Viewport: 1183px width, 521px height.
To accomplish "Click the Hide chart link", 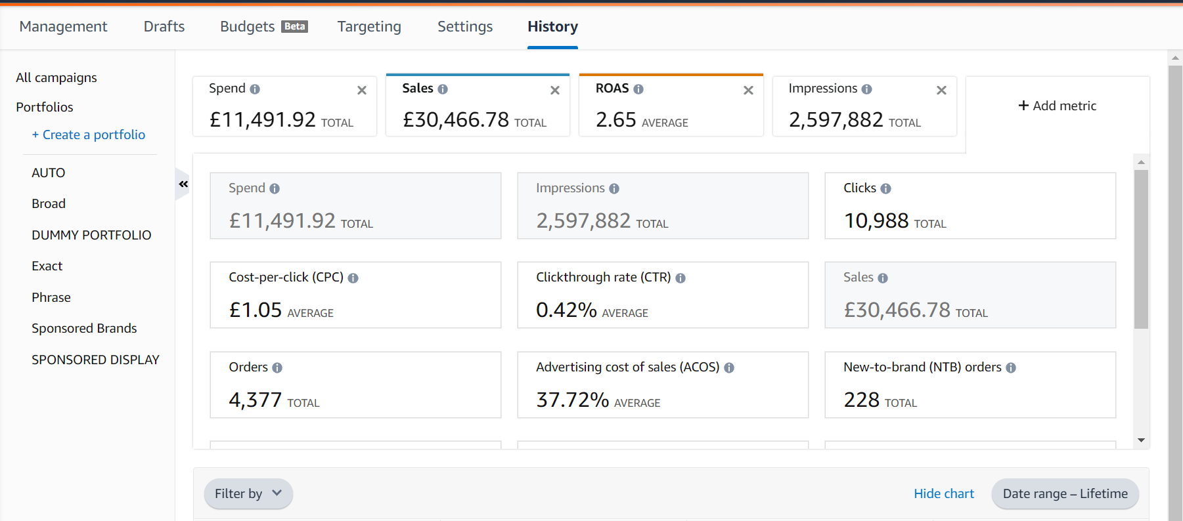I will tap(943, 493).
